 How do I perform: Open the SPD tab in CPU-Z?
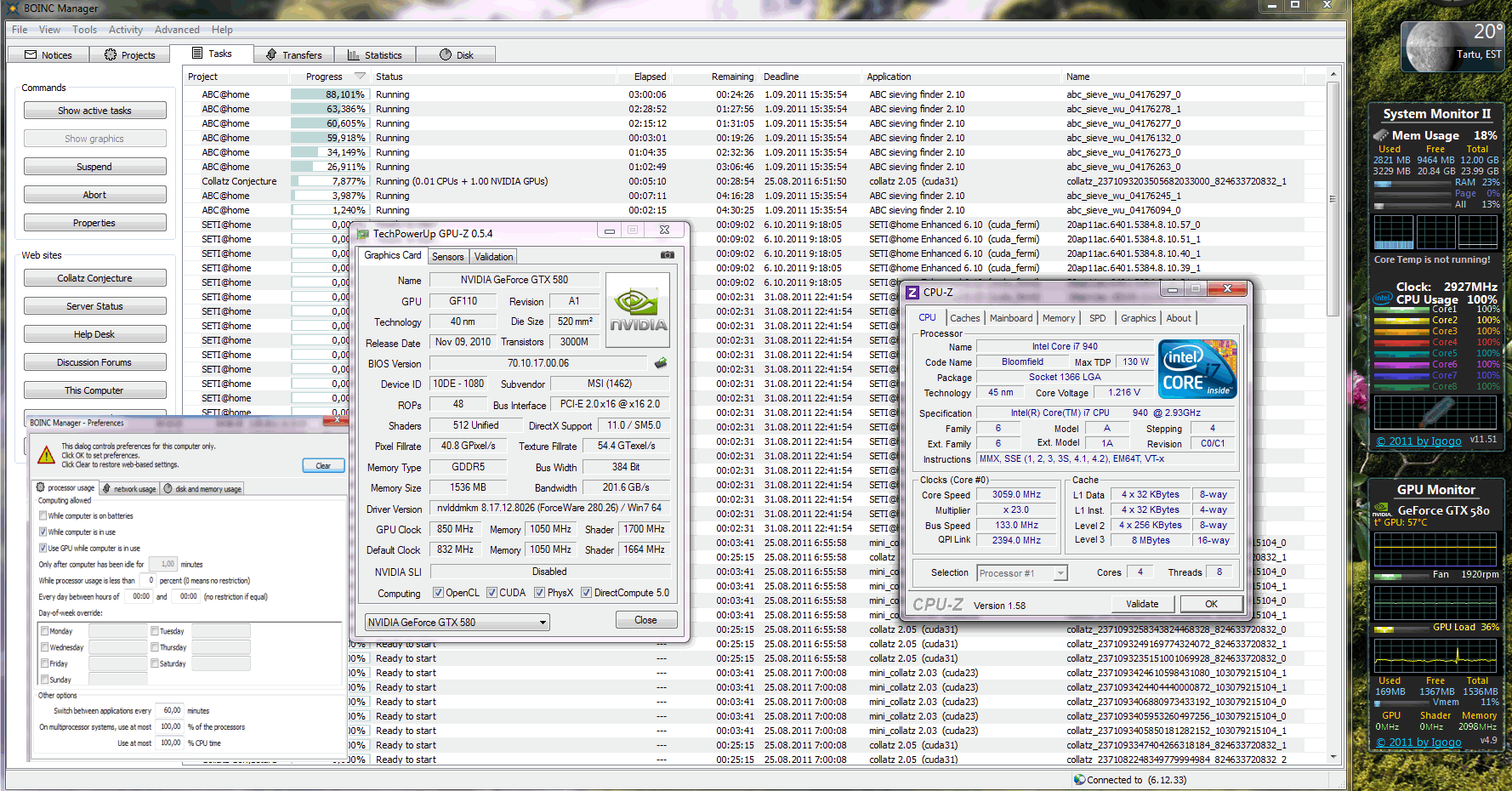1098,318
